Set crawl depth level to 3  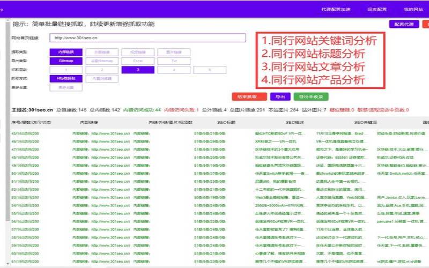click(138, 70)
